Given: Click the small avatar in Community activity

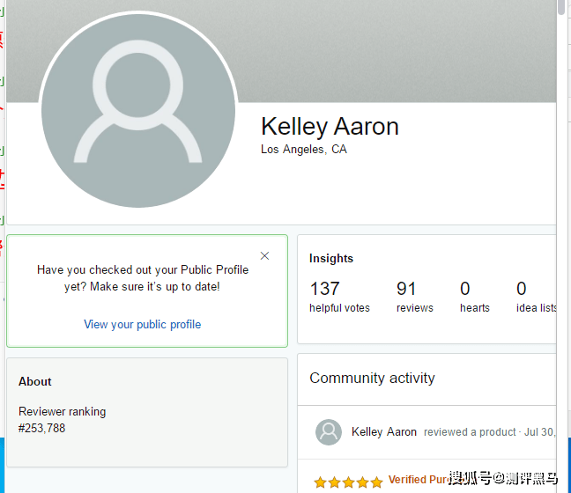Looking at the screenshot, I should [x=329, y=431].
